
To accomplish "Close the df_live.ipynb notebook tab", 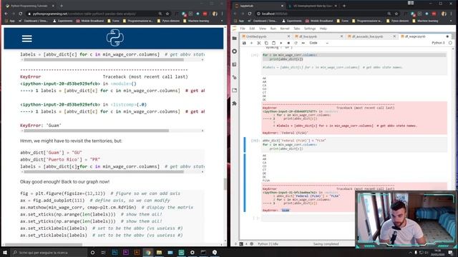I will point(341,36).
